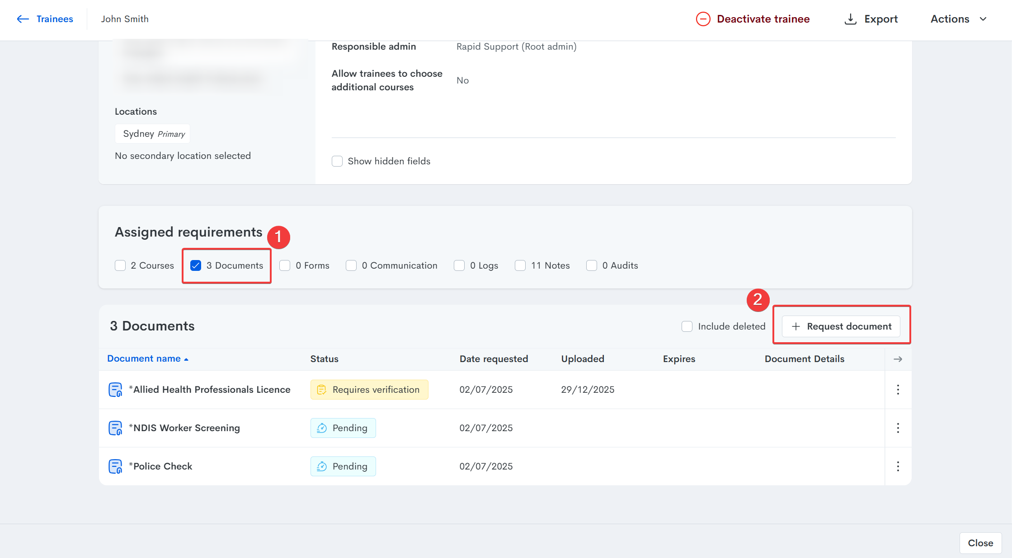This screenshot has height=558, width=1012.
Task: Click the Export download icon
Action: pyautogui.click(x=850, y=19)
